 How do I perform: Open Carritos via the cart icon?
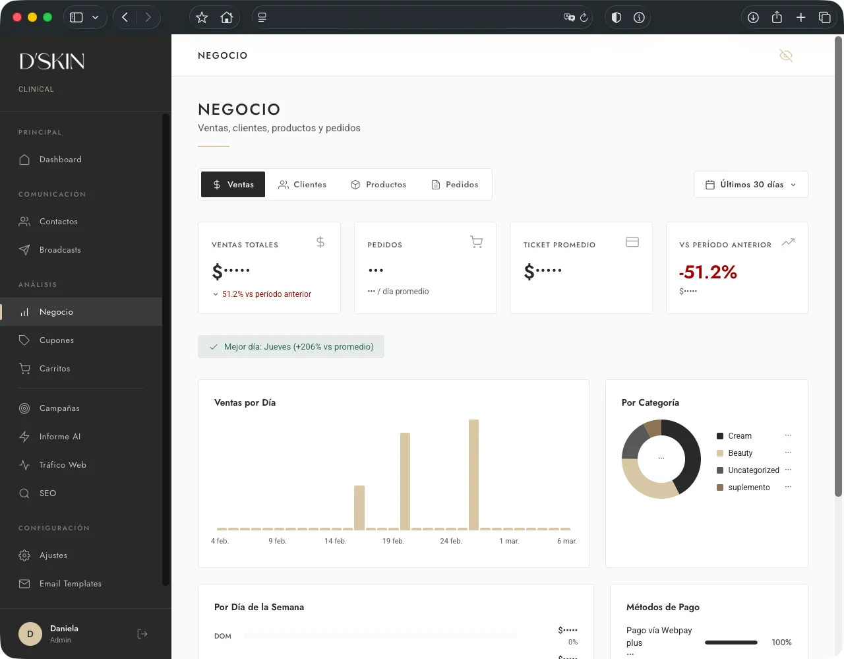click(x=24, y=368)
